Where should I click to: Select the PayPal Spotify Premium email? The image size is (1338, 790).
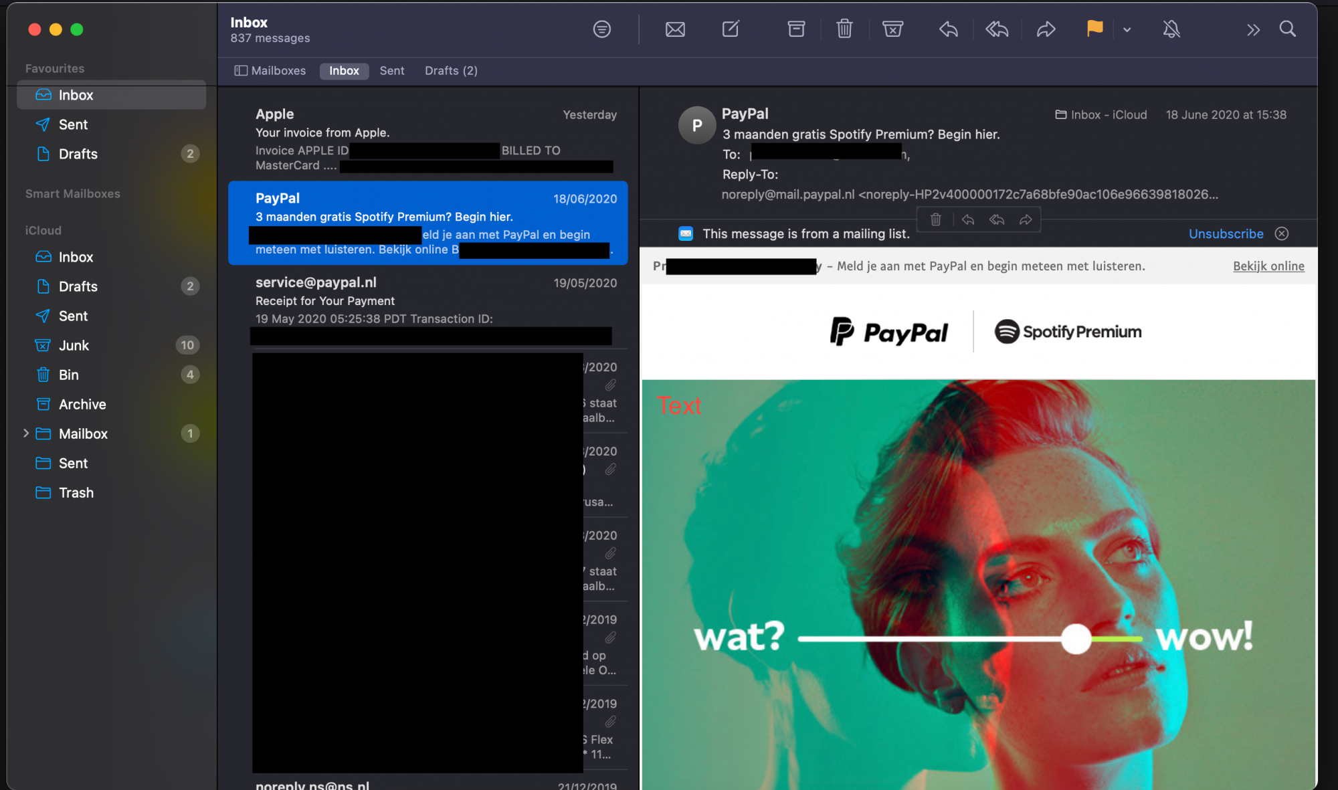(x=428, y=223)
